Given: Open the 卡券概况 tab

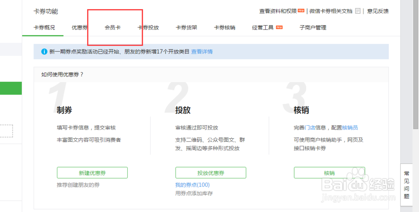Looking at the screenshot, I should pos(44,28).
